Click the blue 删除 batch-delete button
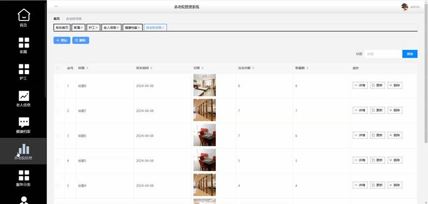428x204 pixels. tap(81, 40)
